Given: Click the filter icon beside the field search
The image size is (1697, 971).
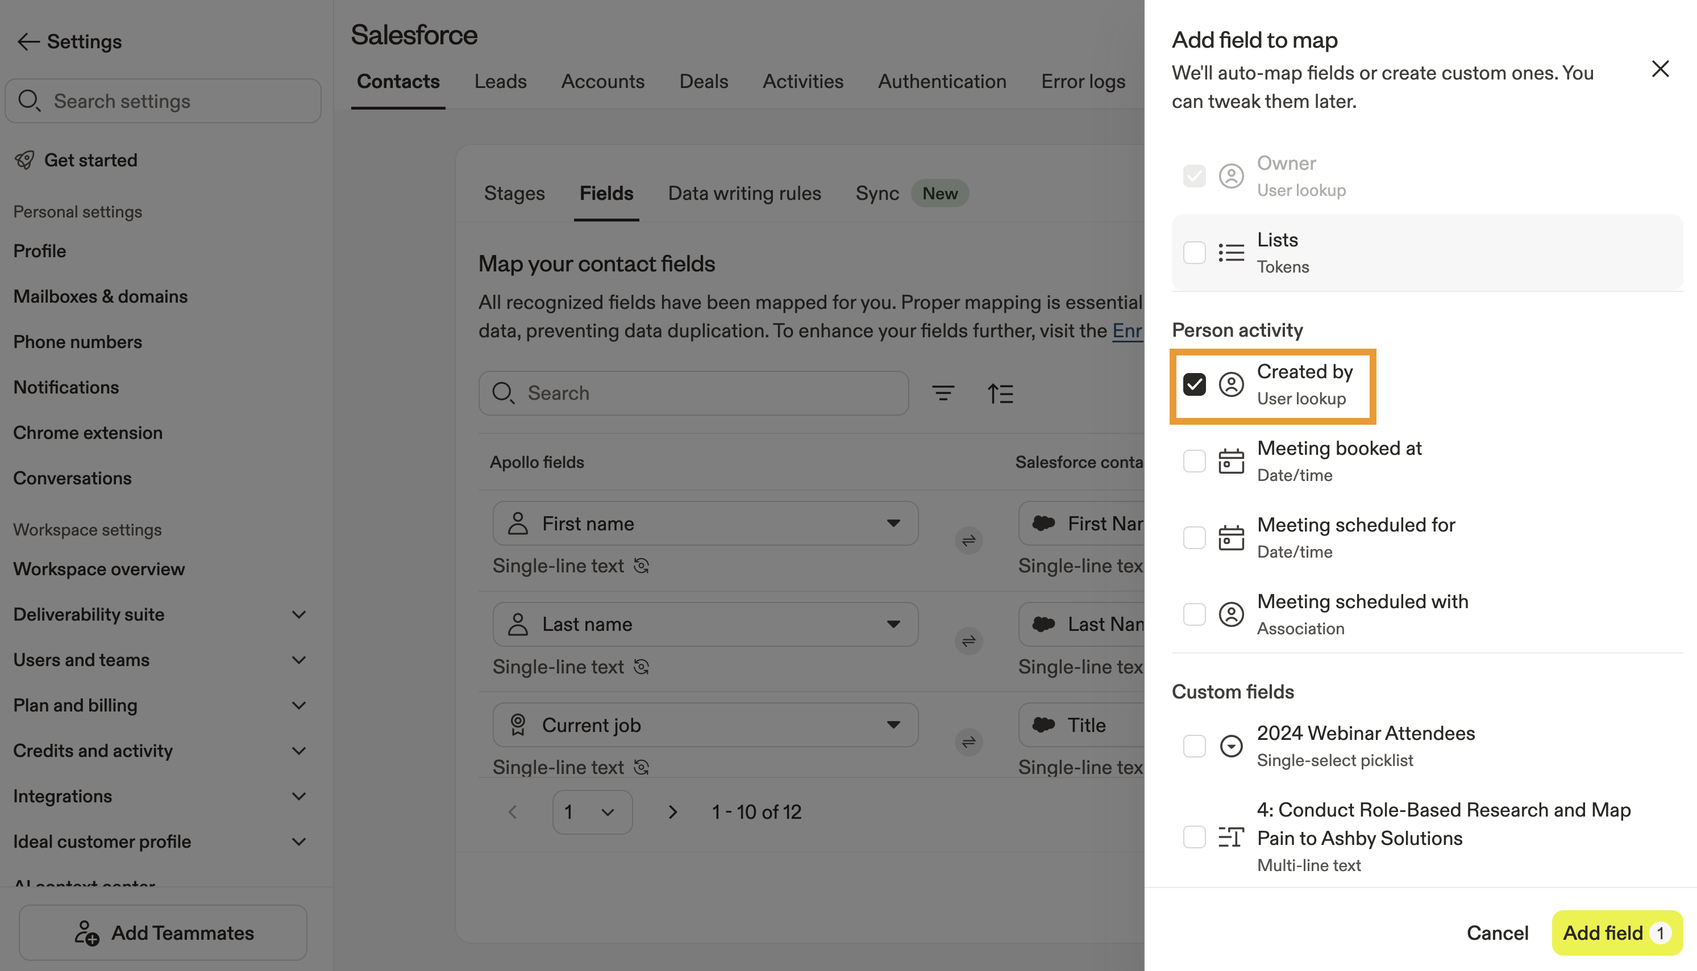Looking at the screenshot, I should (943, 394).
